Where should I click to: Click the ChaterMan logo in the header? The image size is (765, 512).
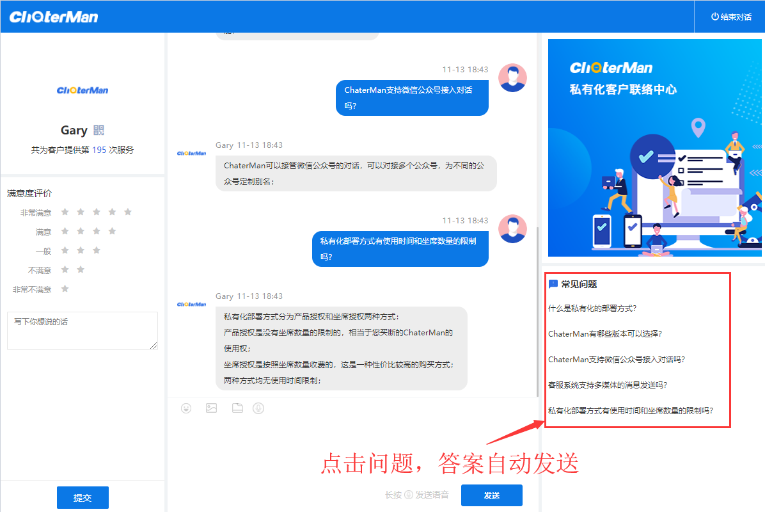[x=54, y=17]
